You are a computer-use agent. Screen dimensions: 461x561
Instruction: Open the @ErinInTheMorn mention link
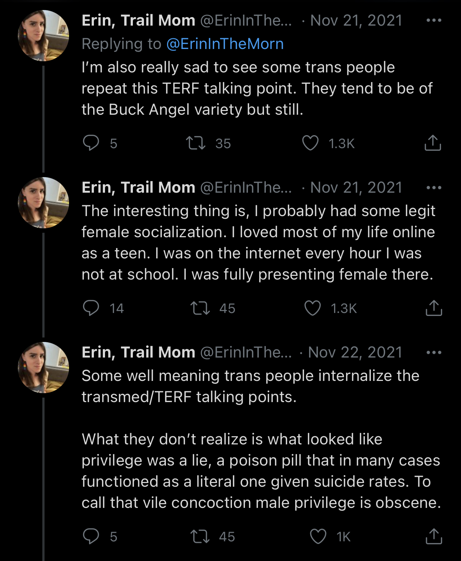(225, 44)
